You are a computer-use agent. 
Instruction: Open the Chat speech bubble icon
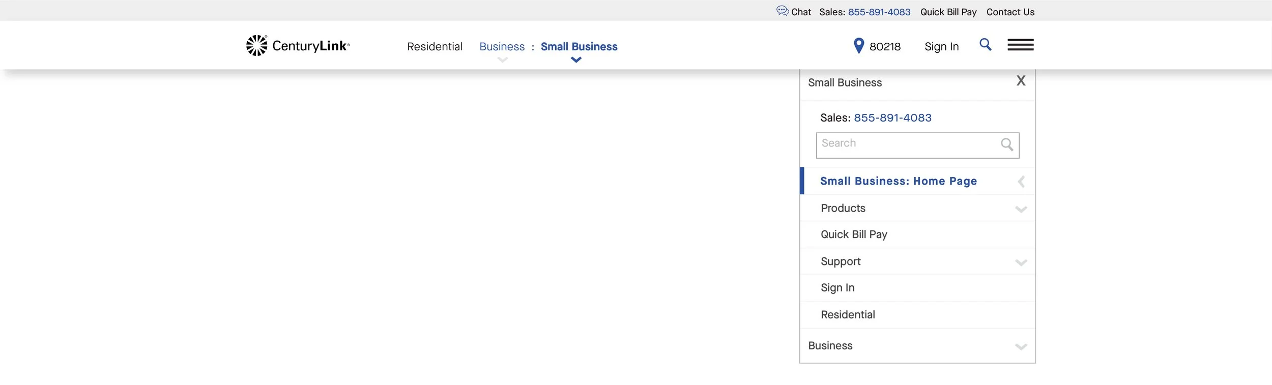[x=782, y=11]
